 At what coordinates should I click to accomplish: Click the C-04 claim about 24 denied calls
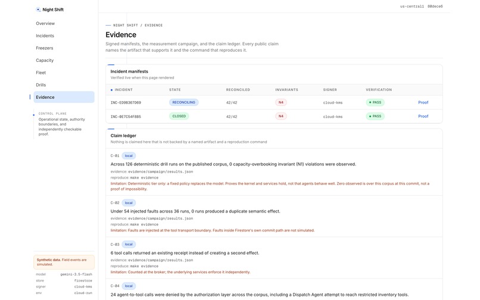point(260,295)
